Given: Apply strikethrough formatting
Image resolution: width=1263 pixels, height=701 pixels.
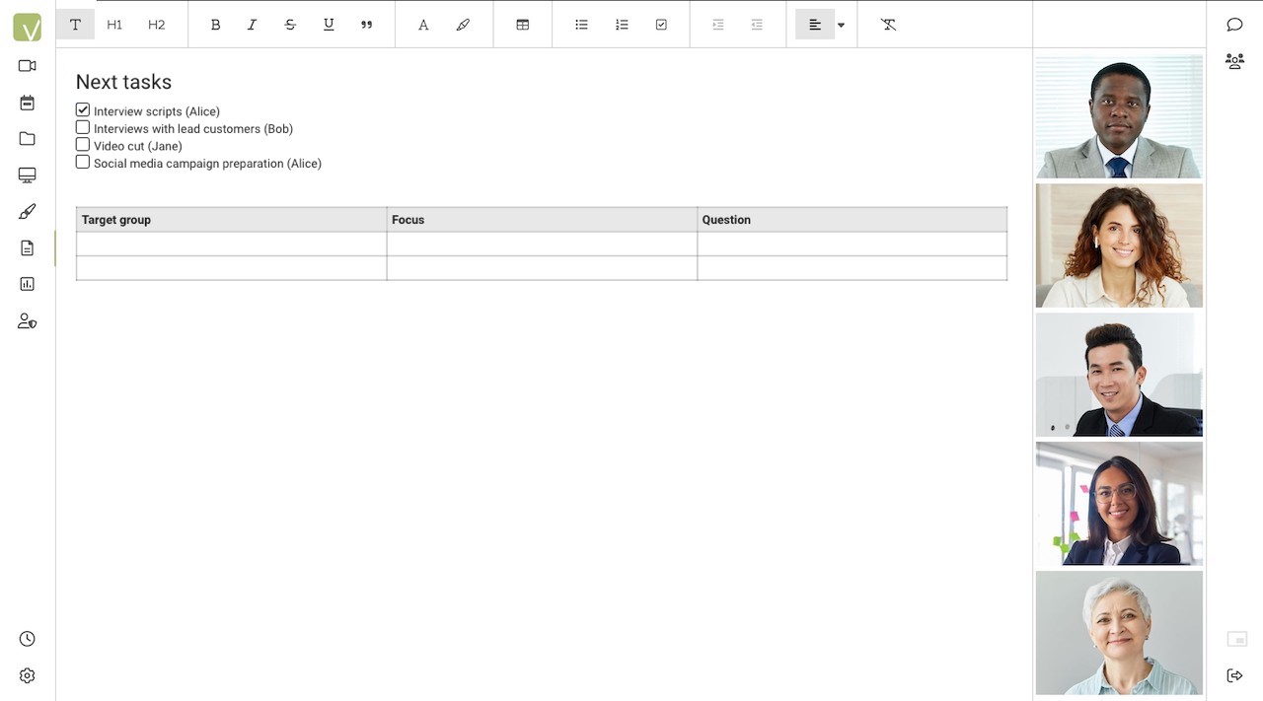Looking at the screenshot, I should coord(290,25).
